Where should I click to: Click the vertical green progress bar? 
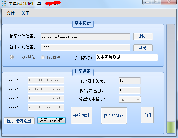171,79
